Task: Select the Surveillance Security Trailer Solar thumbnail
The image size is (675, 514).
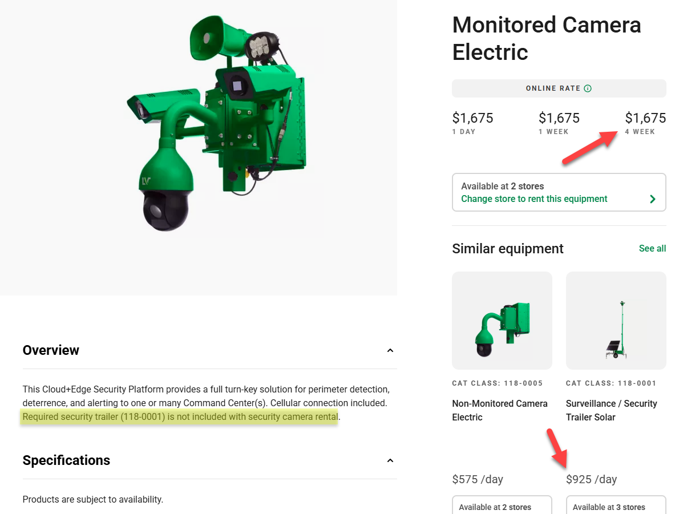Action: pyautogui.click(x=616, y=320)
